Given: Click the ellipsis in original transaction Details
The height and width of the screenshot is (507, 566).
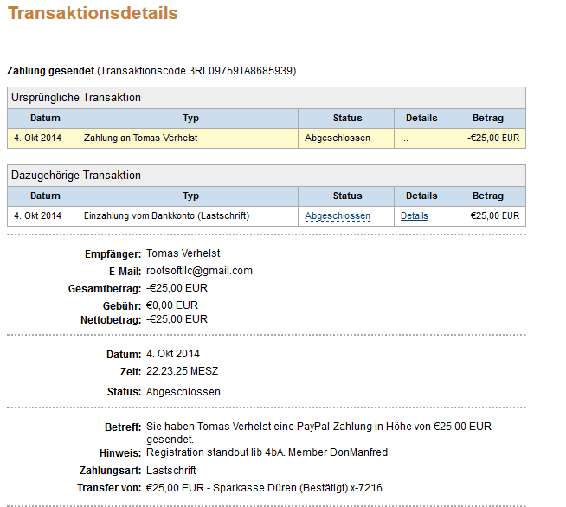Looking at the screenshot, I should pos(404,138).
